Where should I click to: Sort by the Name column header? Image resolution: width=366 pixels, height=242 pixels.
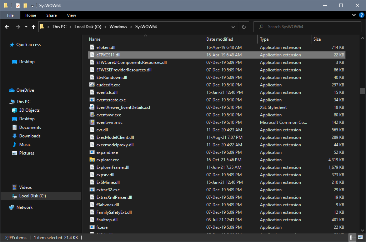click(95, 39)
